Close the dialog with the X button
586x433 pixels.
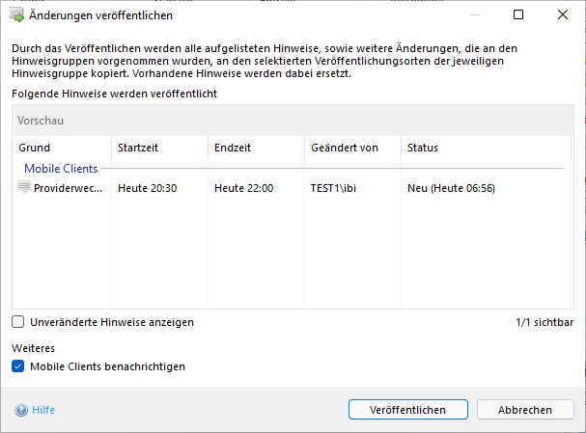(x=563, y=15)
